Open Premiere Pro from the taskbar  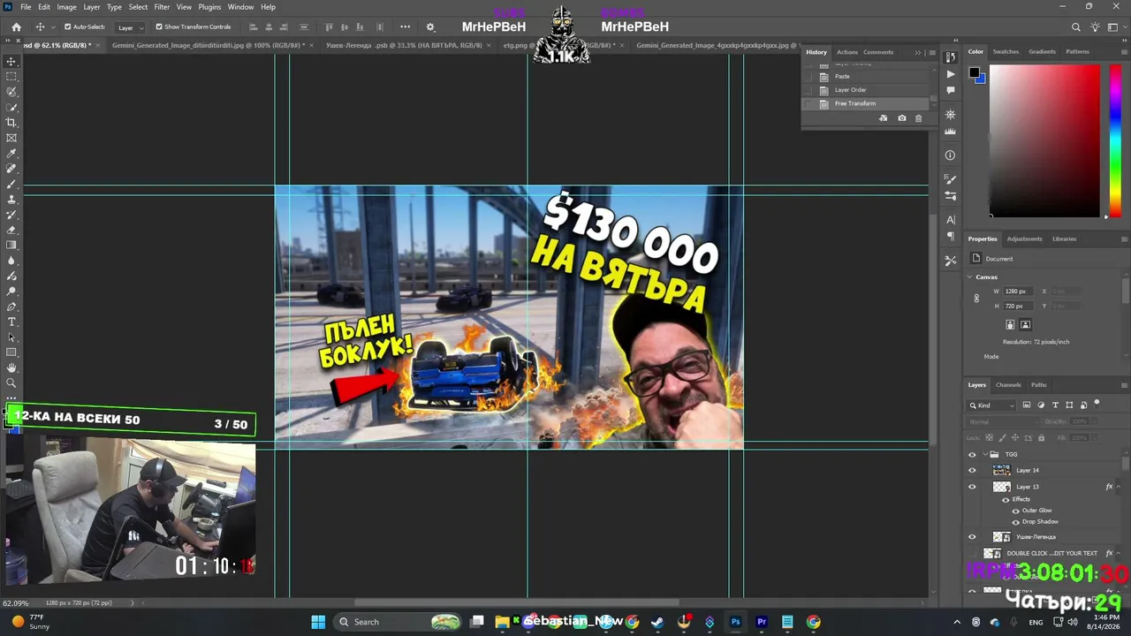762,622
